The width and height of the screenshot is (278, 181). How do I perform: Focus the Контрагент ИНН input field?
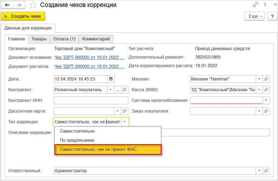(x=91, y=100)
